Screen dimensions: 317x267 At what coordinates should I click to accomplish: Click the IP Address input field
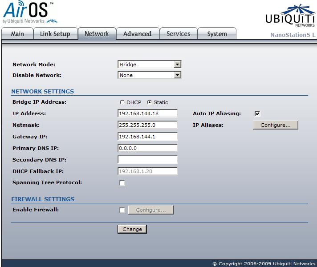147,113
